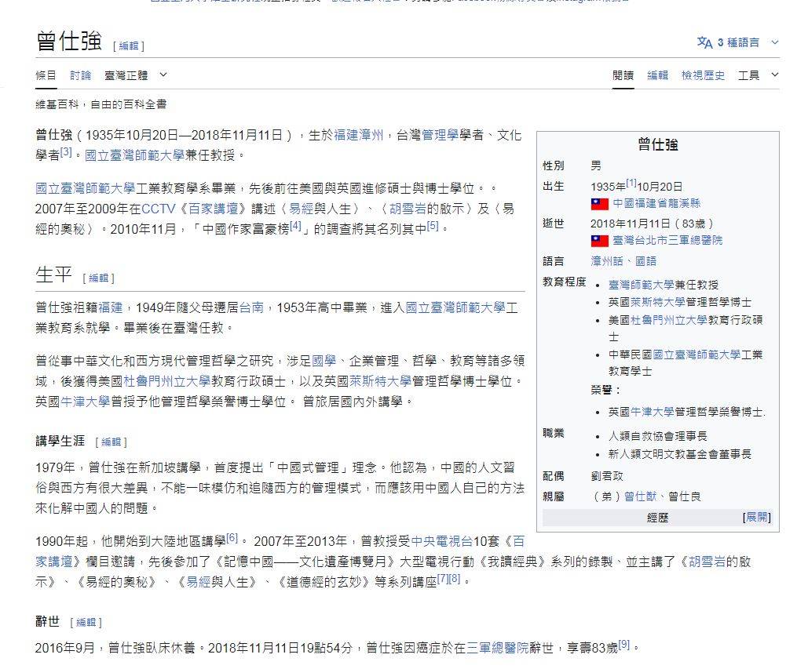Click citation reference [9] in 辭世 paragraph
The height and width of the screenshot is (669, 797).
tap(624, 645)
